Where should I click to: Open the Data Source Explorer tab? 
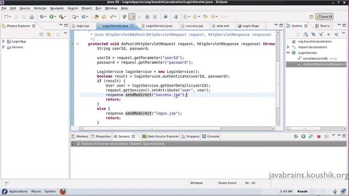pos(160,137)
